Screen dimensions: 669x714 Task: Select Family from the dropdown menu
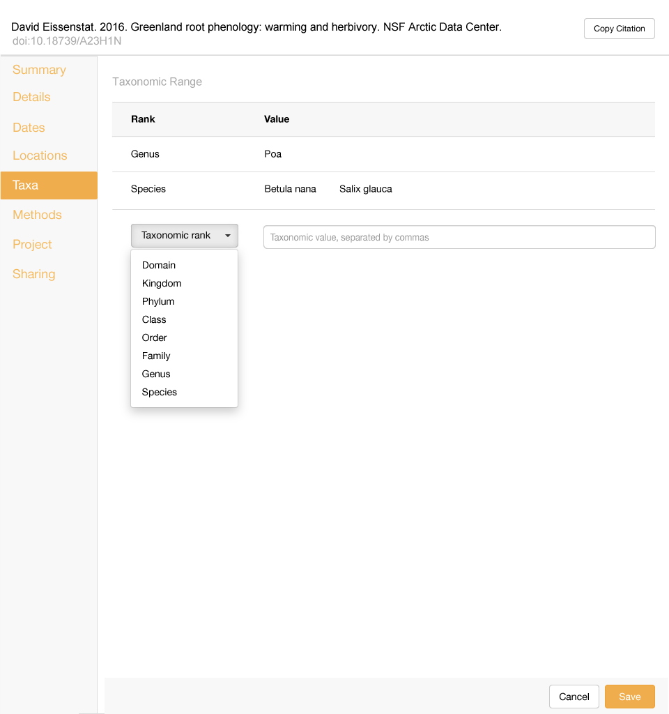(156, 356)
